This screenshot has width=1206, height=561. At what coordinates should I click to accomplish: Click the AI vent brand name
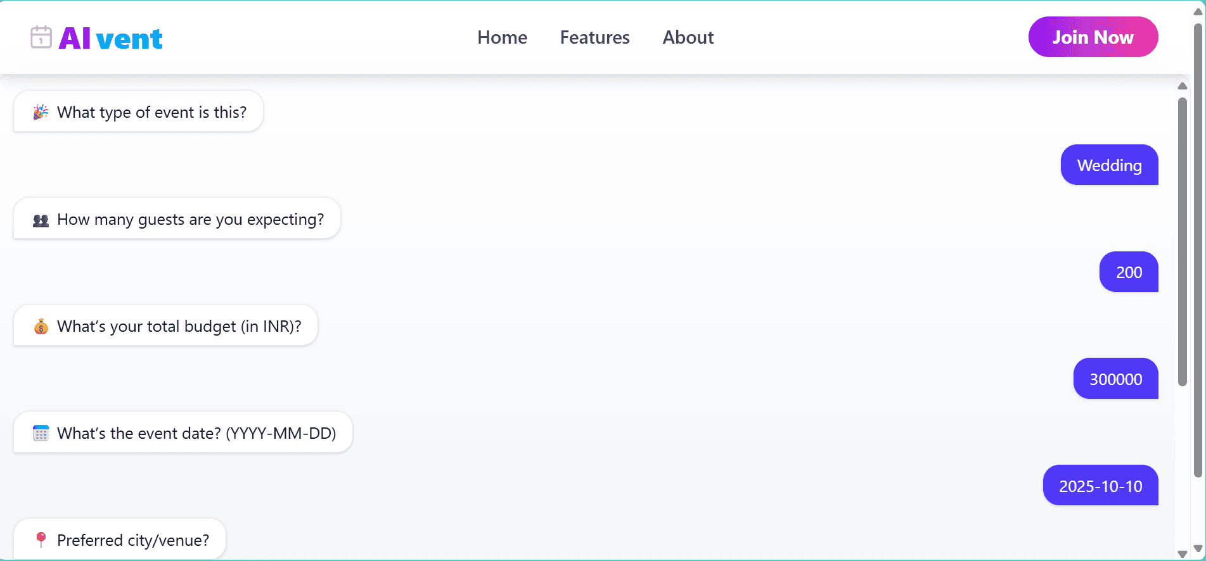[x=111, y=39]
